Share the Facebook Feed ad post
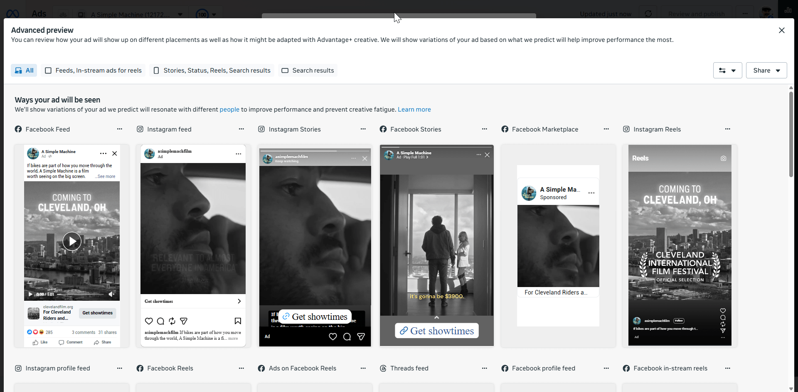 click(103, 343)
